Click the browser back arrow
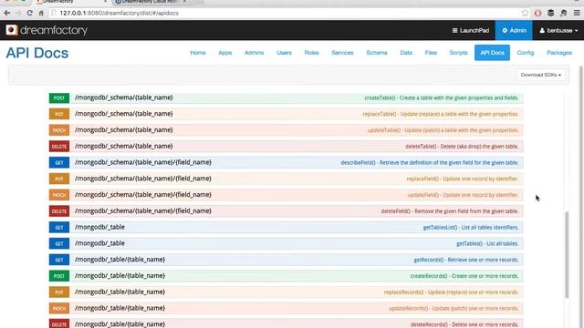584x328 pixels. tap(7, 13)
